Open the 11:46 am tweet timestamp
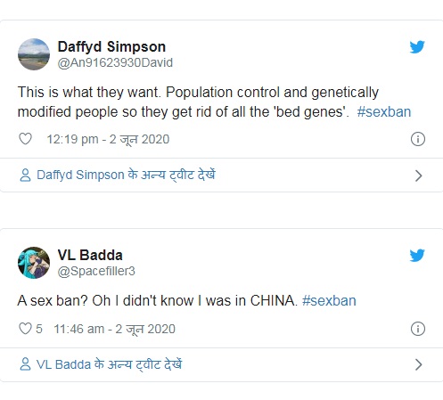Image resolution: width=443 pixels, height=400 pixels. (114, 329)
